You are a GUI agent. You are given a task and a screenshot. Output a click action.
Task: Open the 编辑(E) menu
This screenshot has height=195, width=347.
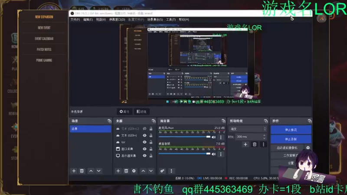click(88, 19)
